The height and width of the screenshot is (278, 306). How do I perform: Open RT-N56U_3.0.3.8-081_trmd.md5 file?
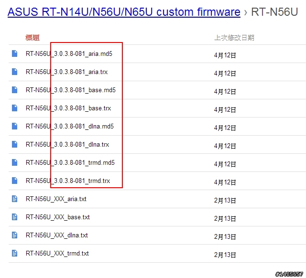point(70,162)
